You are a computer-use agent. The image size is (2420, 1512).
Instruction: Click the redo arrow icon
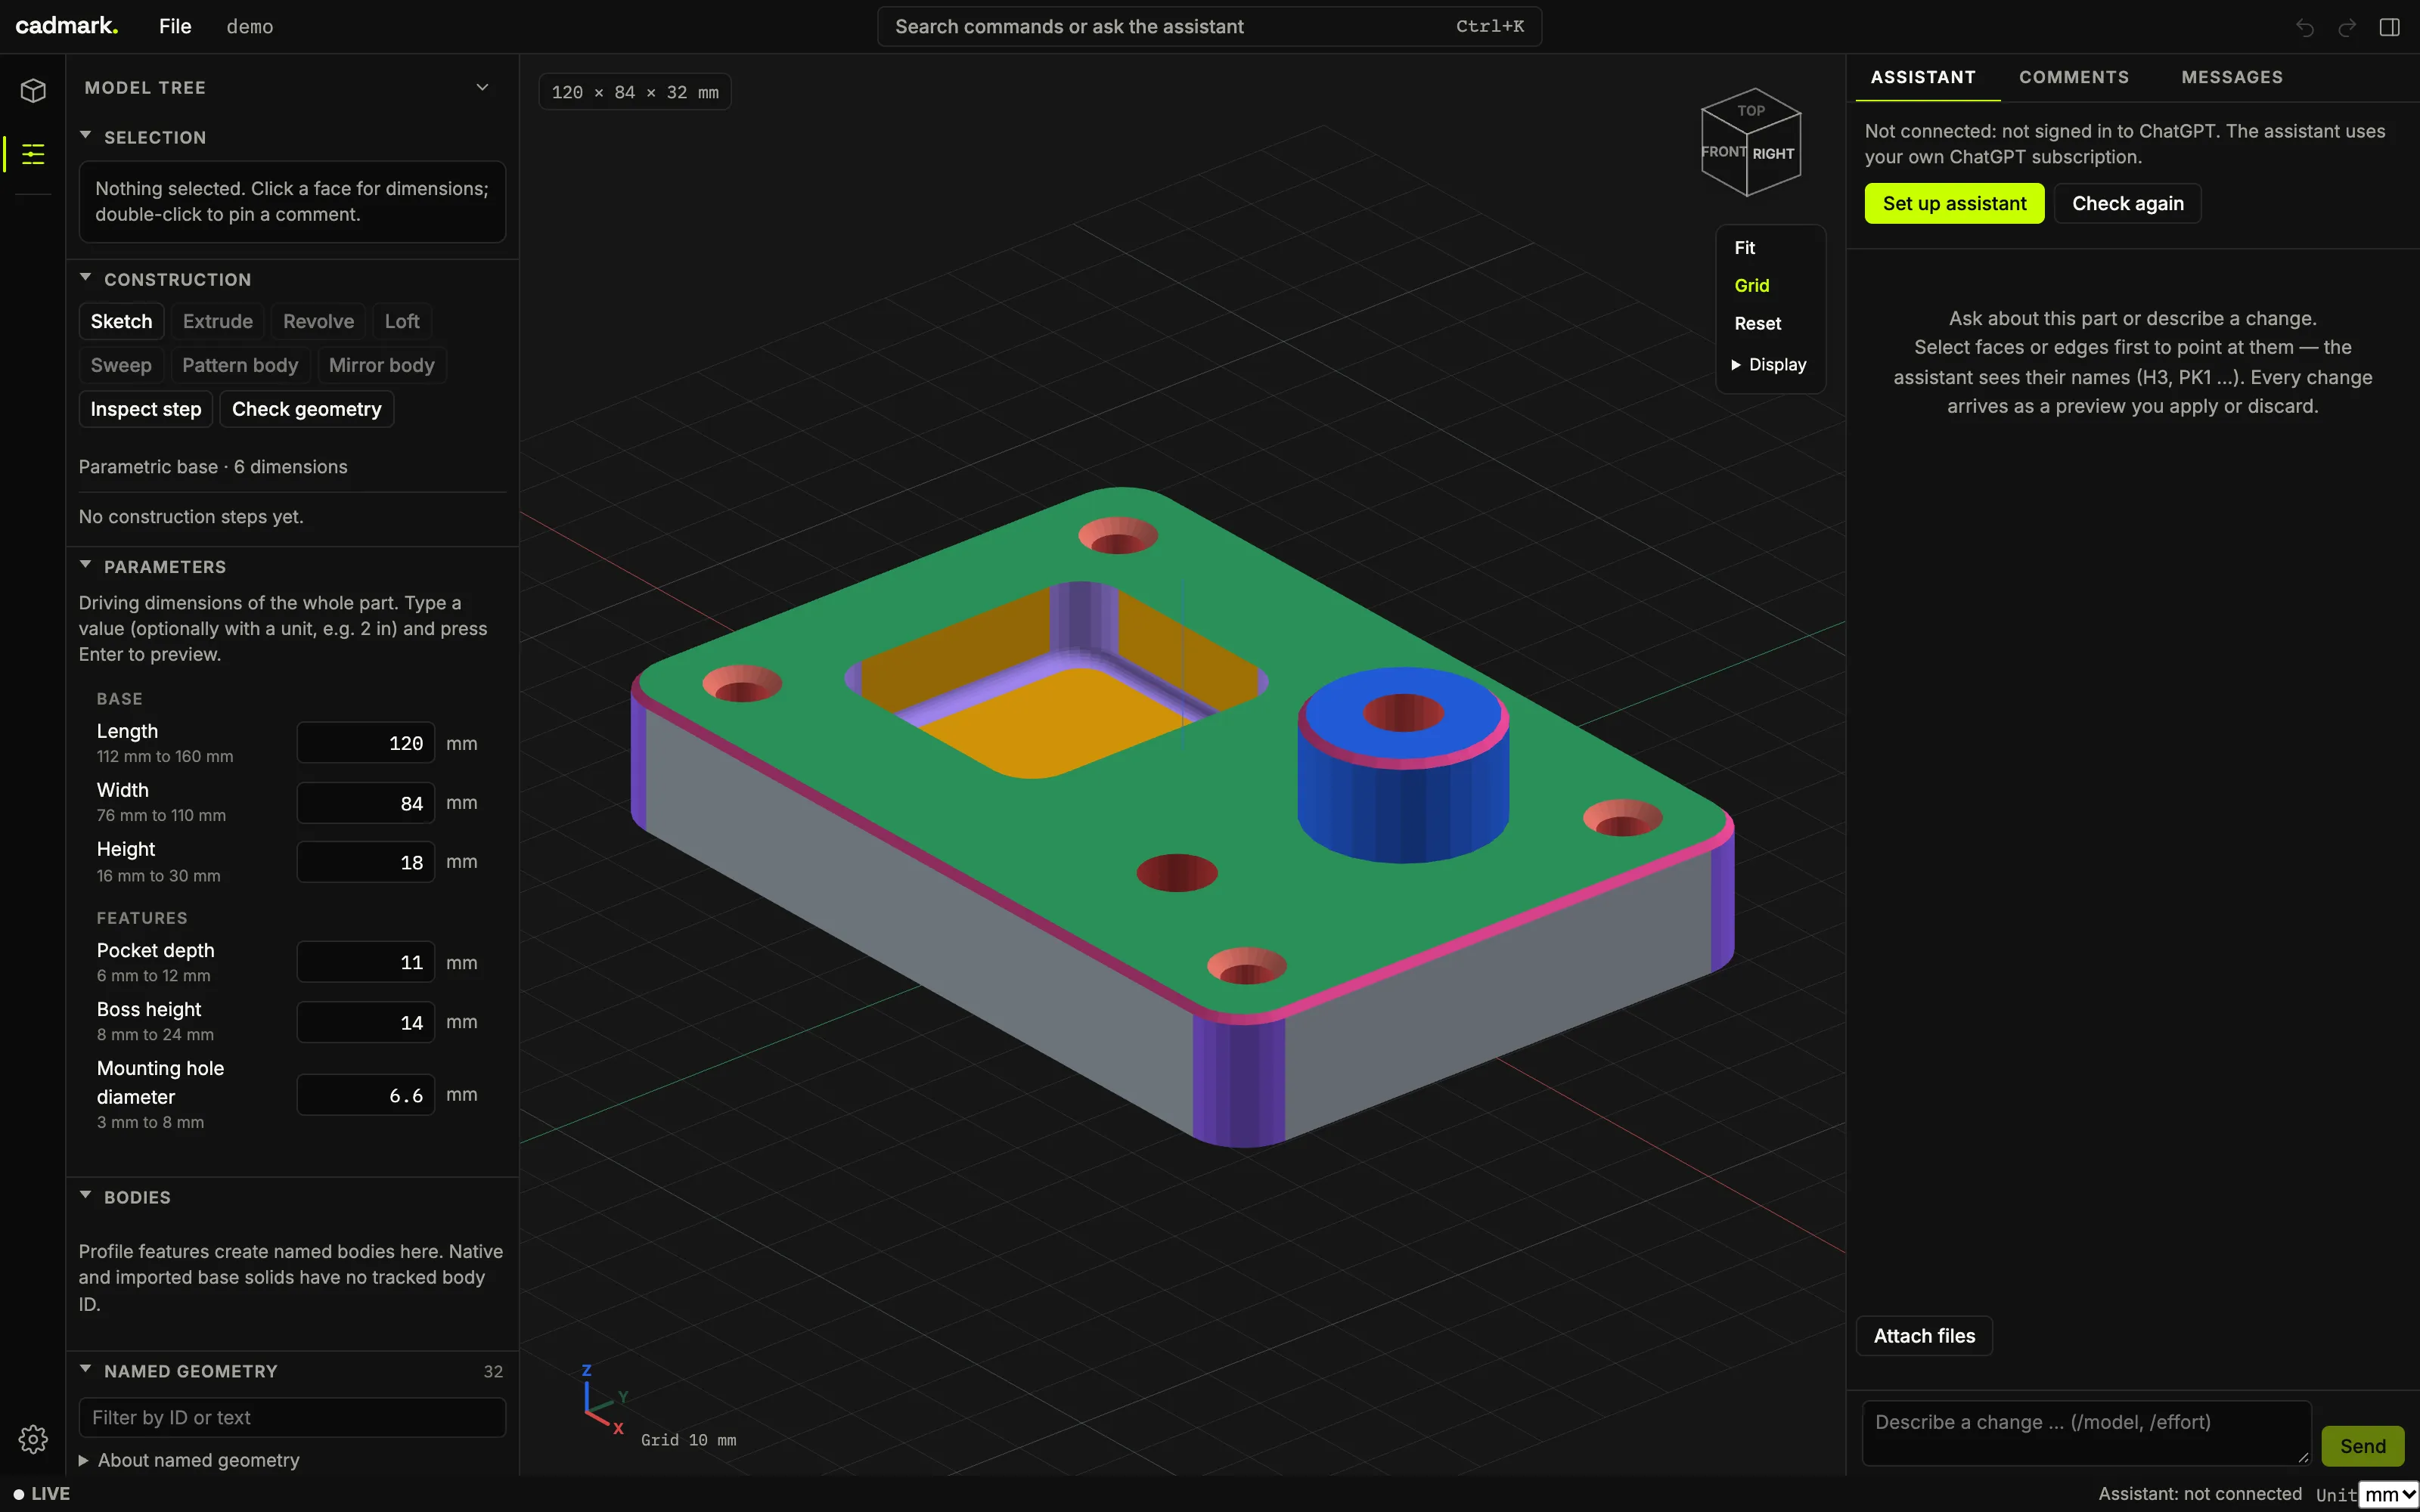pyautogui.click(x=2347, y=27)
